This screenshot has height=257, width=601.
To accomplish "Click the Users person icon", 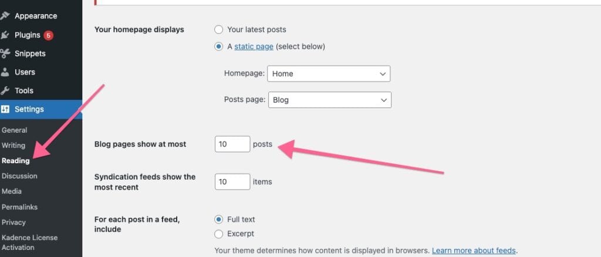I will click(x=5, y=72).
